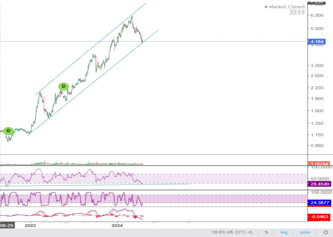Toggle the log scale
The height and width of the screenshot is (237, 333).
[284, 232]
